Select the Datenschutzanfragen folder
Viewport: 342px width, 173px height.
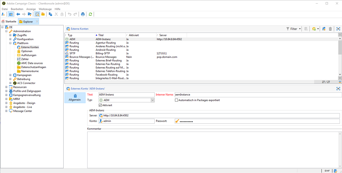pyautogui.click(x=34, y=67)
